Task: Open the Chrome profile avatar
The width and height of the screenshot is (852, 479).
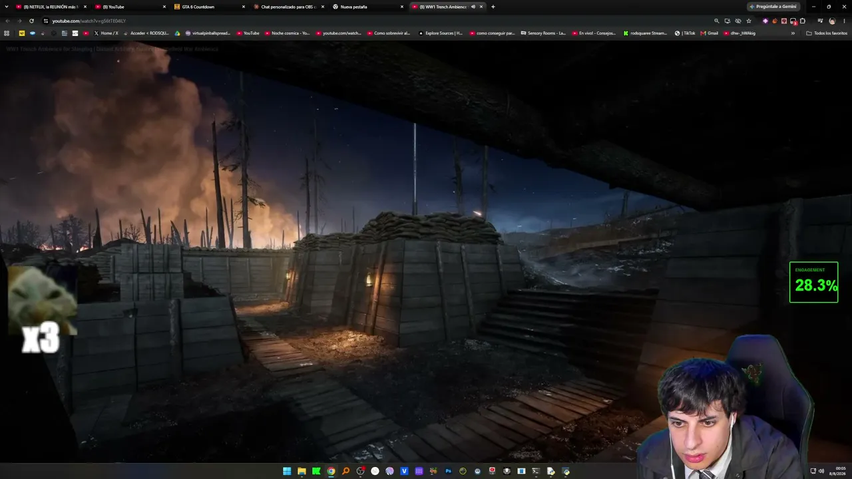Action: tap(832, 21)
